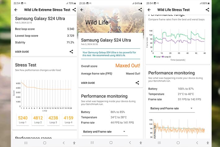This screenshot has width=220, height=147.
Task: Click the Wild Life banner image
Action: pyautogui.click(x=110, y=20)
